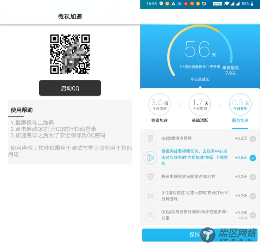Tap the message bubble status icon
Viewport: 260px width, 244px height.
pos(161,3)
